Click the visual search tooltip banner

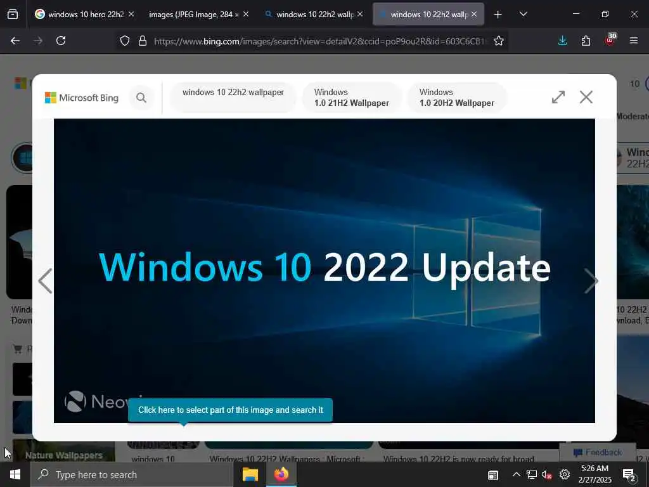(x=231, y=410)
